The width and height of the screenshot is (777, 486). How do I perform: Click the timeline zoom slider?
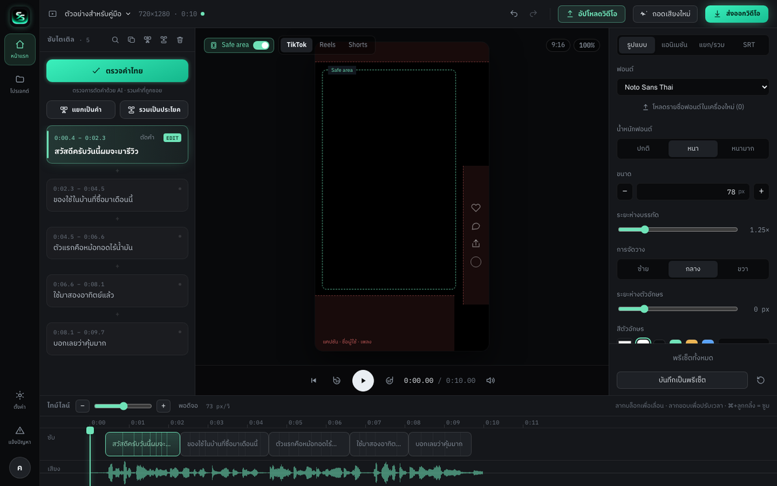(x=123, y=406)
